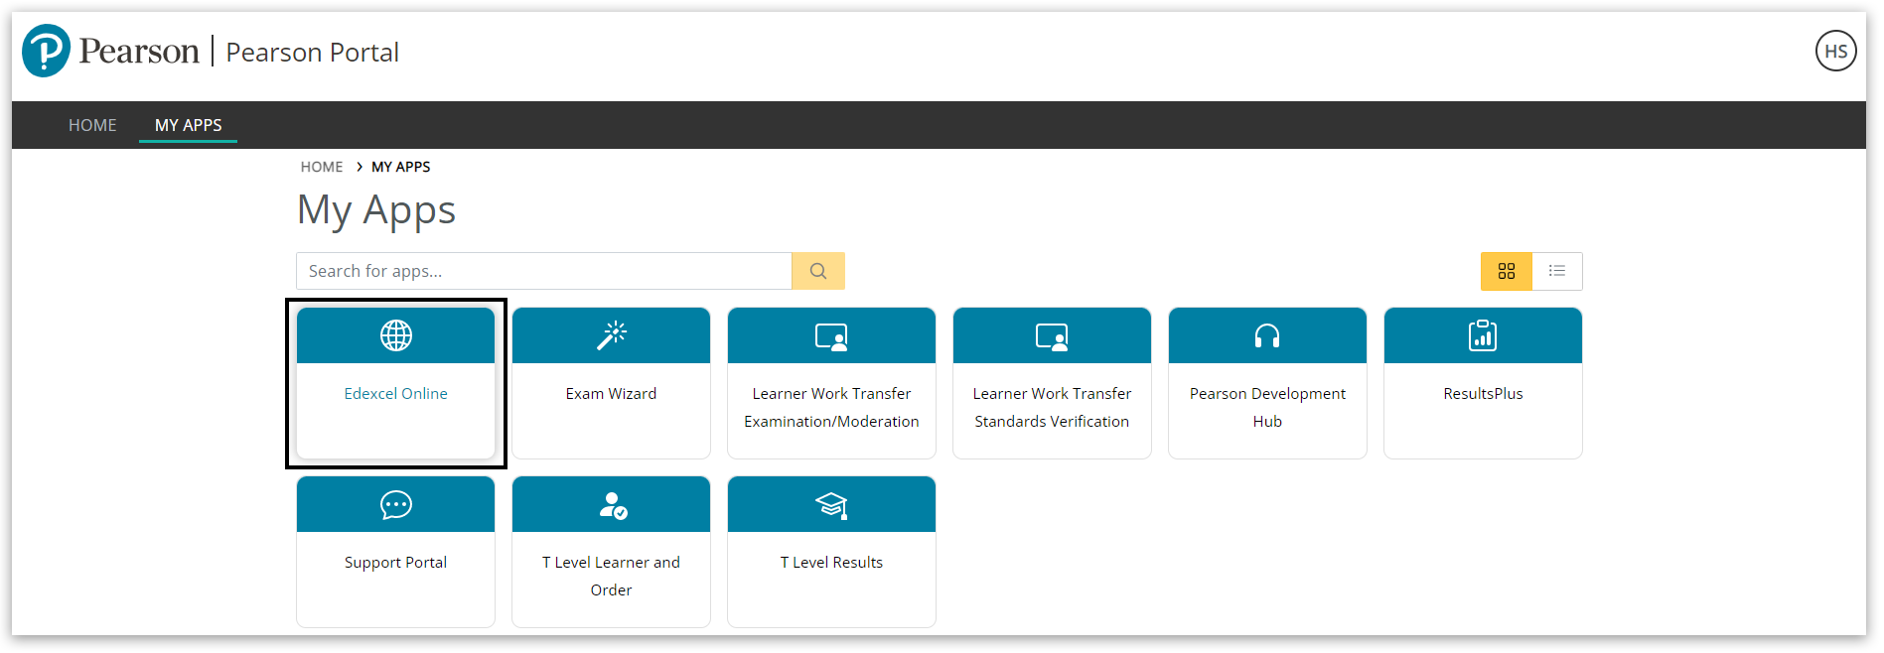Click the HOME breadcrumb link
This screenshot has height=653, width=1884.
click(x=322, y=167)
